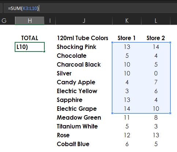
Task: Select Silver Store 2 value 0
Action: click(x=156, y=73)
